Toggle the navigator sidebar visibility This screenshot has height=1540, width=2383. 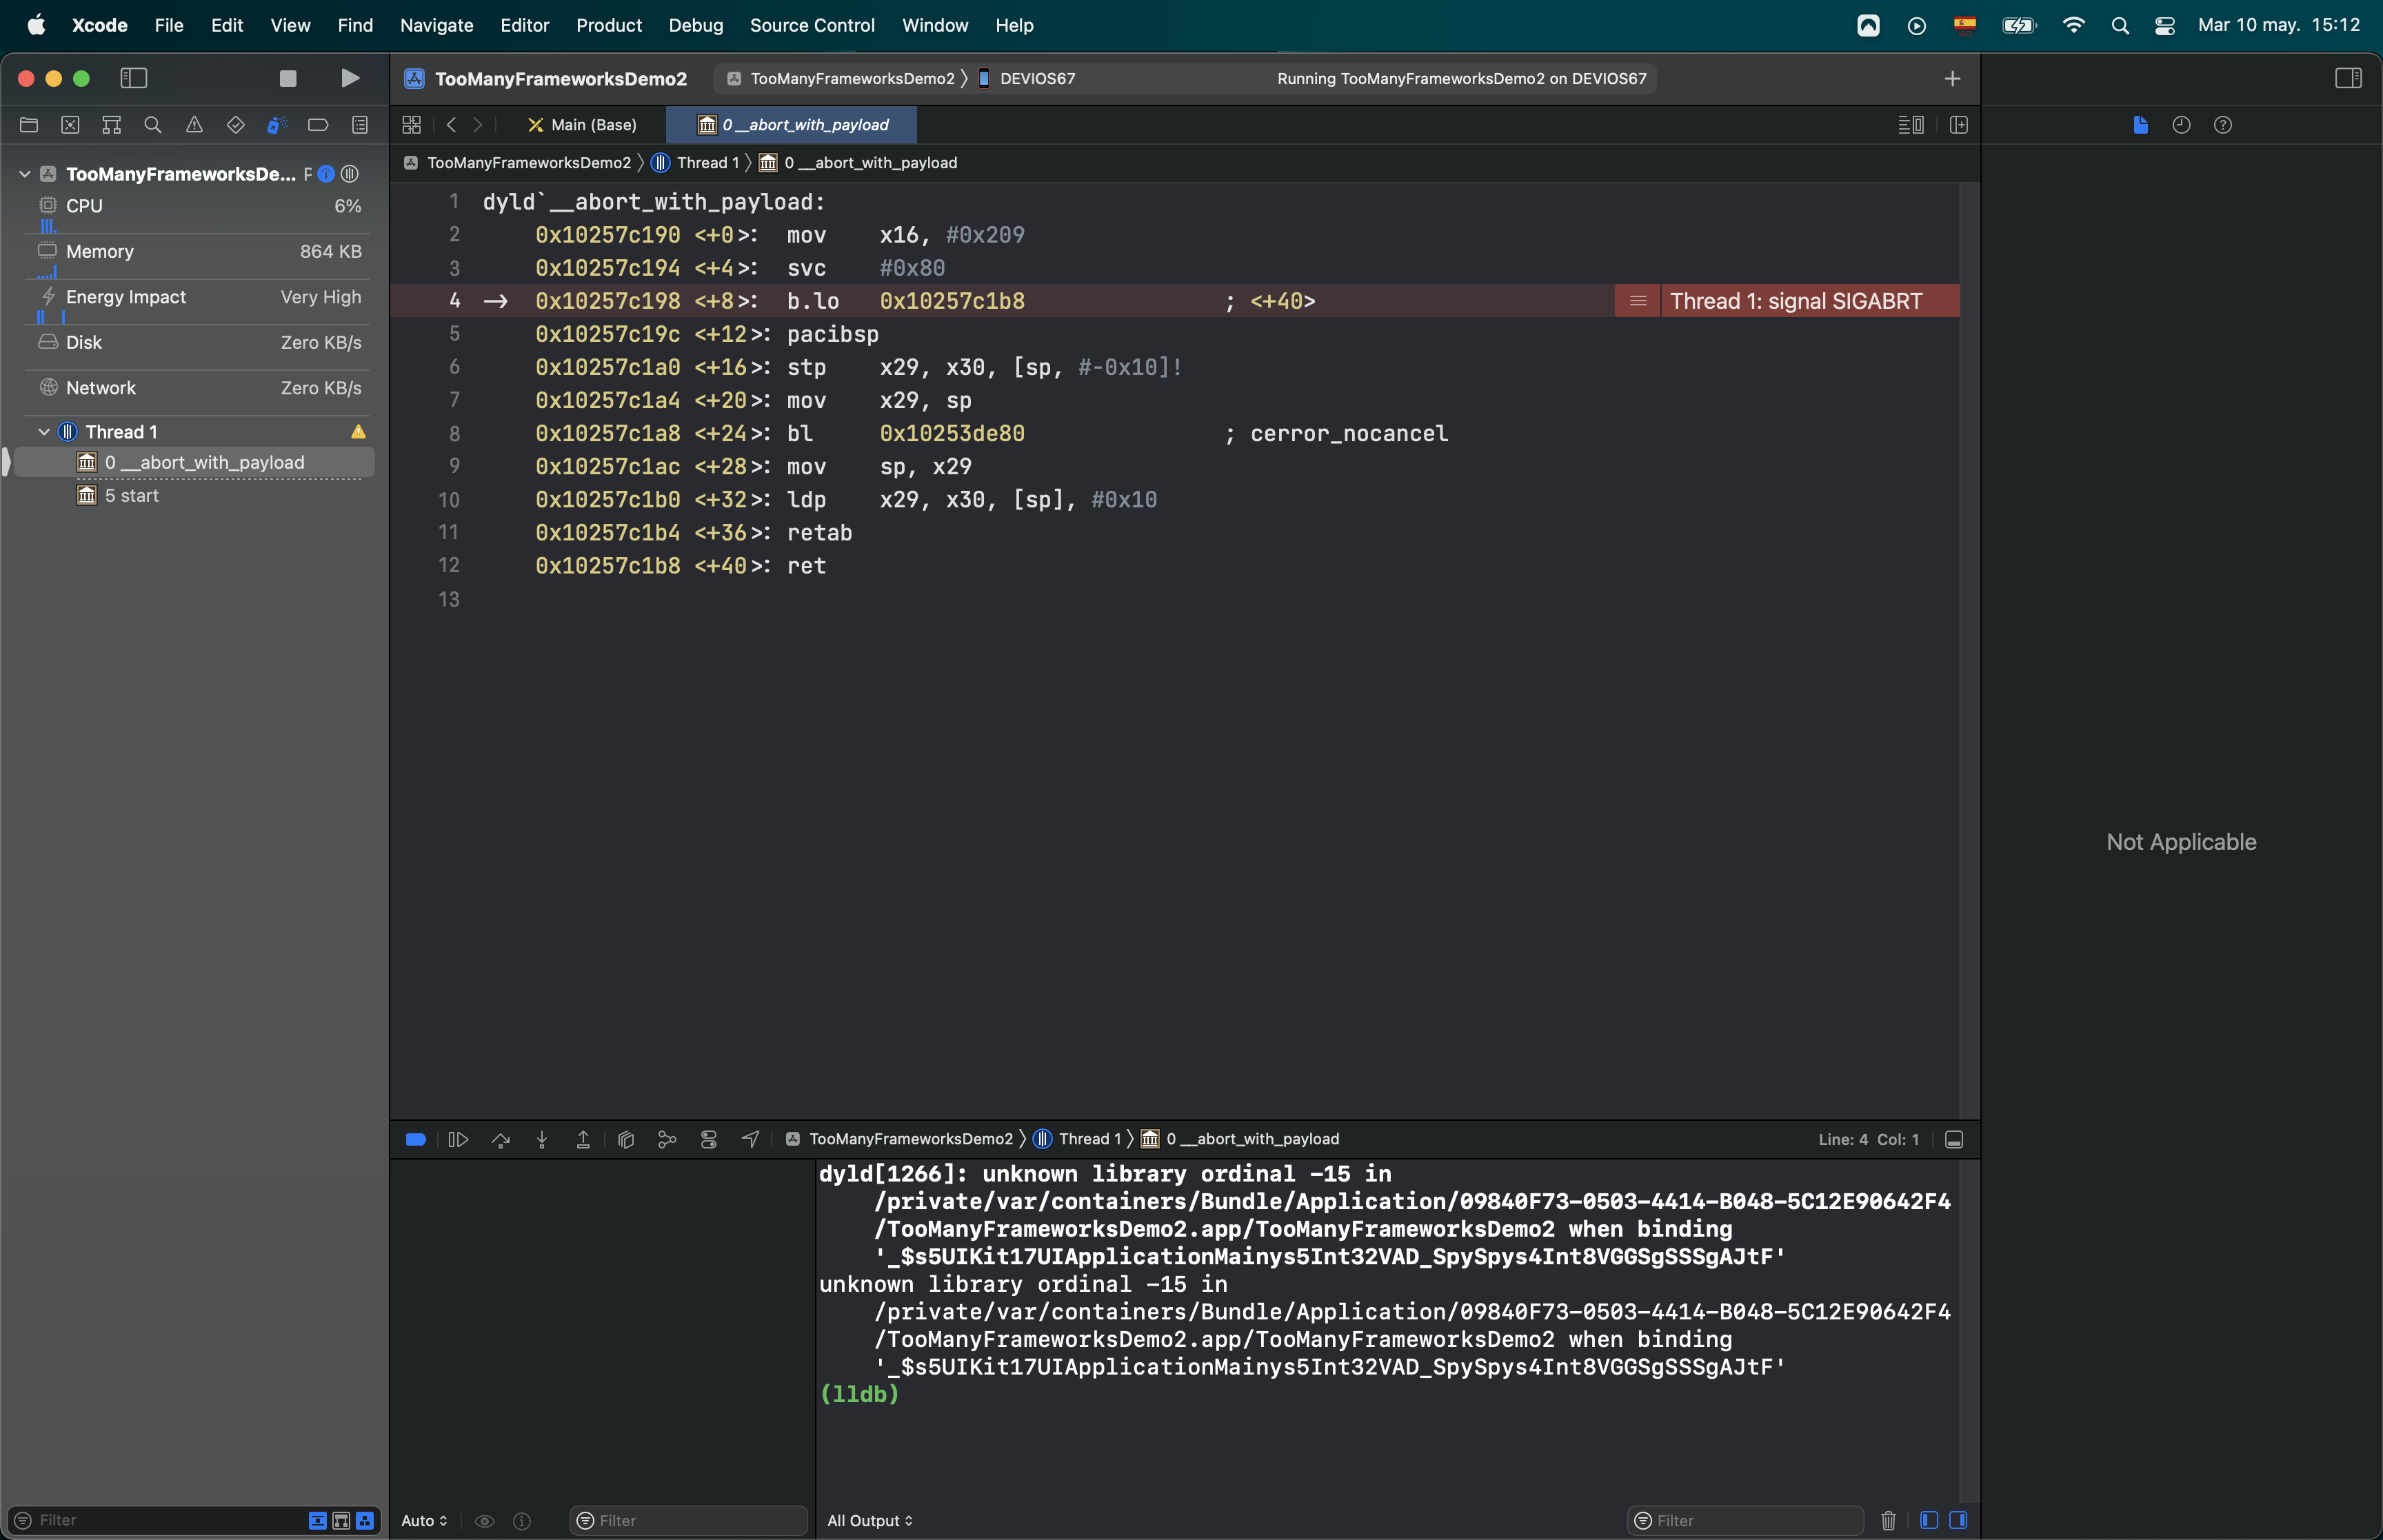[134, 78]
